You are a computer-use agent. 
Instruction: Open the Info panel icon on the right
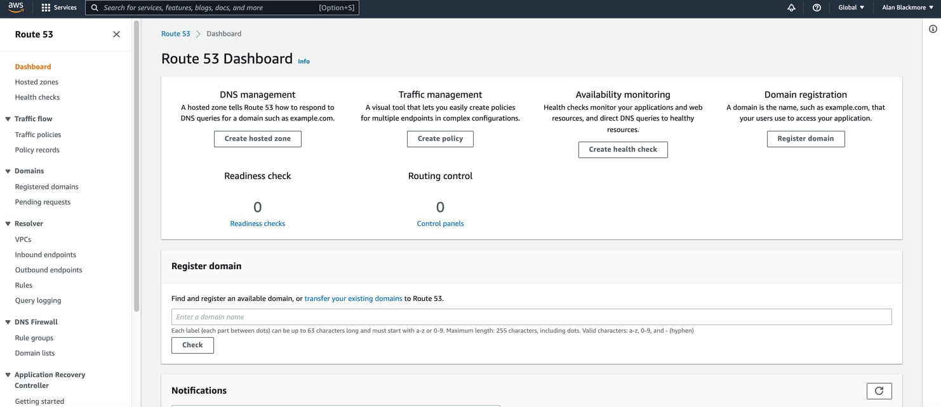tap(933, 29)
